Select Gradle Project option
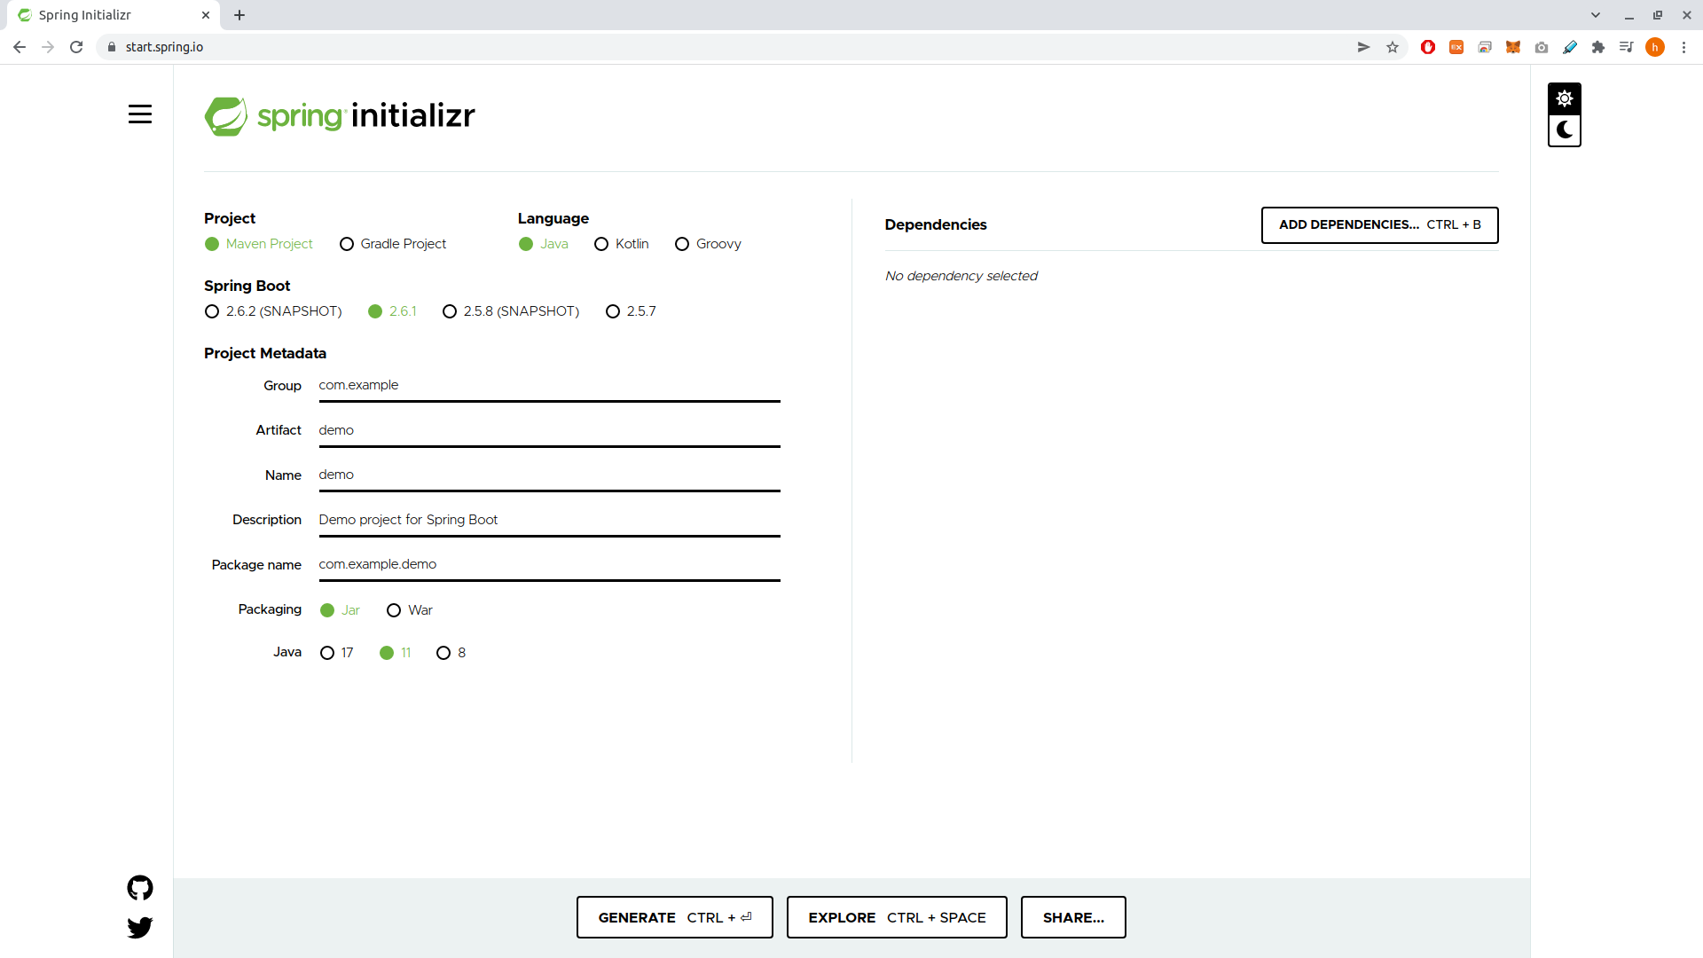Image resolution: width=1703 pixels, height=958 pixels. 347,244
